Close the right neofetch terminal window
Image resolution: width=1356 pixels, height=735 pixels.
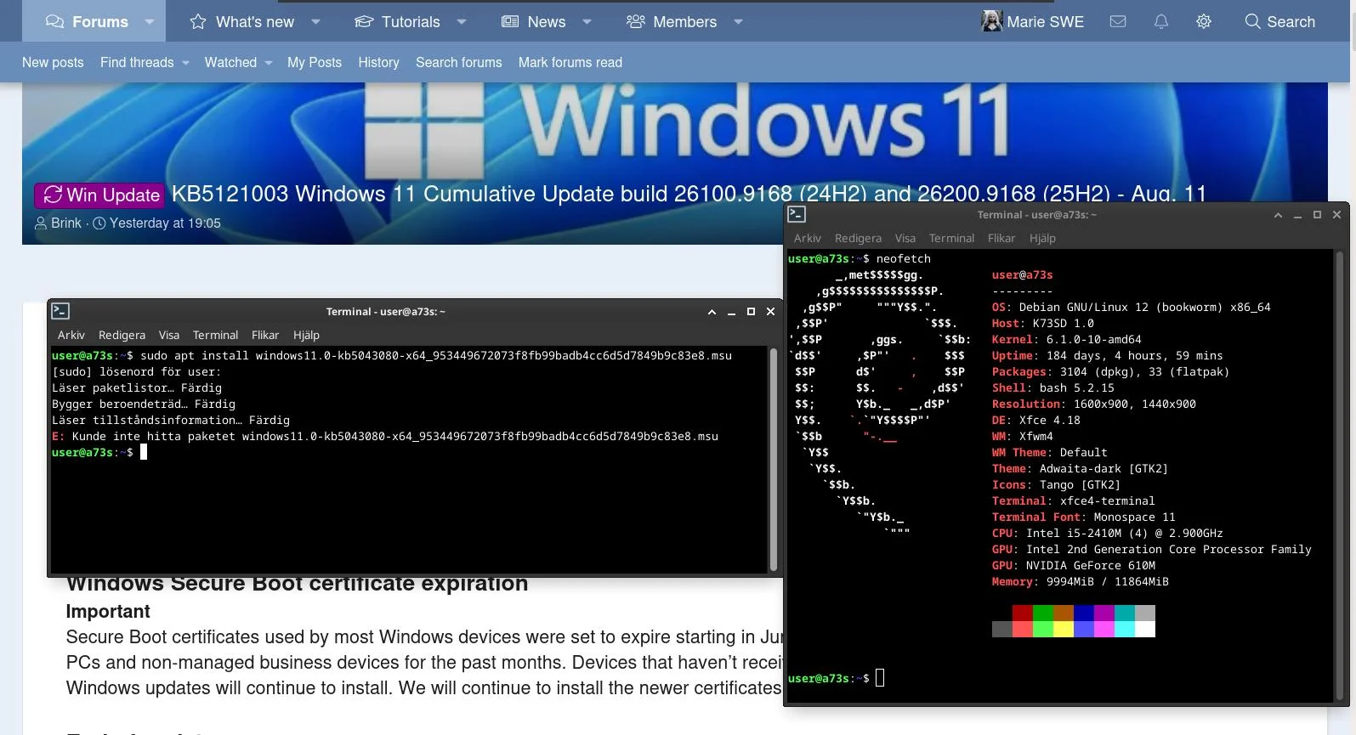pos(1336,215)
